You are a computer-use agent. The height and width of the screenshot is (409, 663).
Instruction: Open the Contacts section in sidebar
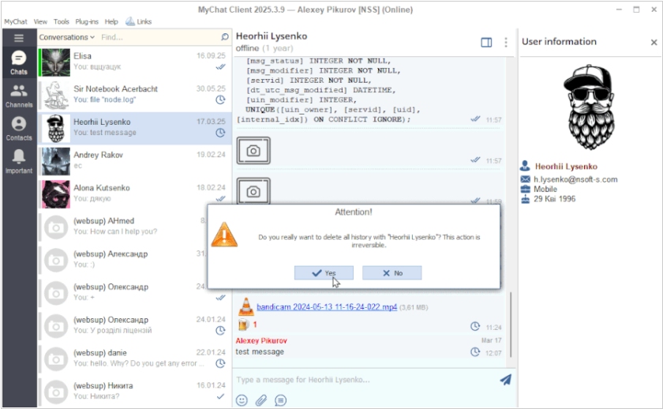[x=19, y=129]
